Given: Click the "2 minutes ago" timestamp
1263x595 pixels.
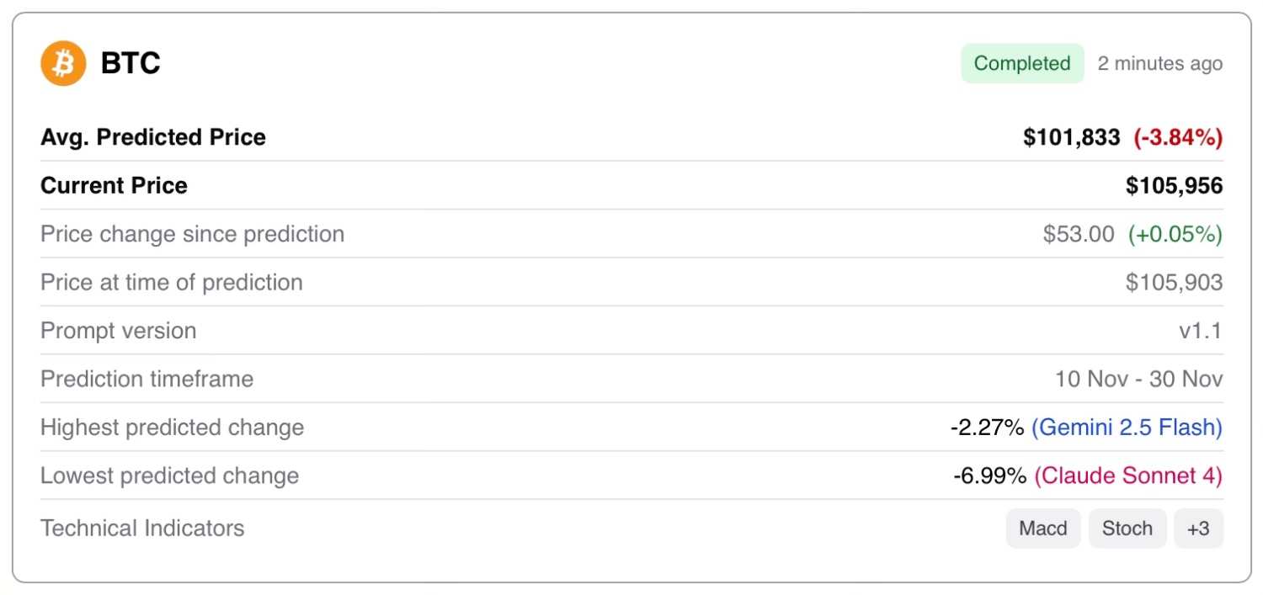Looking at the screenshot, I should [x=1159, y=63].
